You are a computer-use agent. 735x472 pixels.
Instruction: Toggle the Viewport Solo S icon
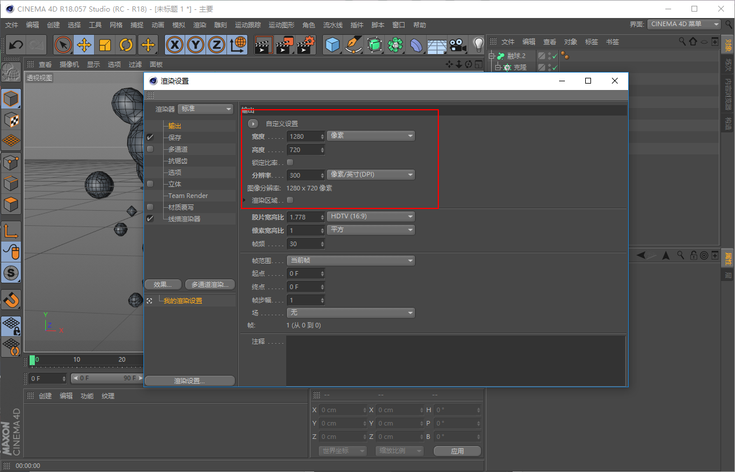[11, 272]
